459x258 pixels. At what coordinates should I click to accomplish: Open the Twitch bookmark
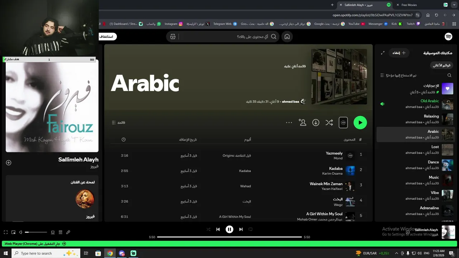tap(413, 24)
